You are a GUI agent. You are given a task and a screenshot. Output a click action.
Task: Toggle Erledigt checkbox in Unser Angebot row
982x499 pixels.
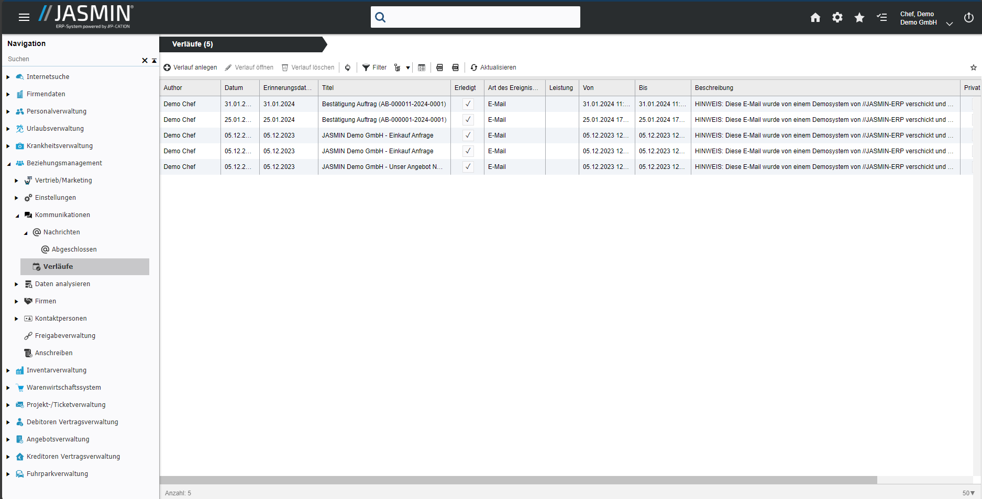click(468, 167)
